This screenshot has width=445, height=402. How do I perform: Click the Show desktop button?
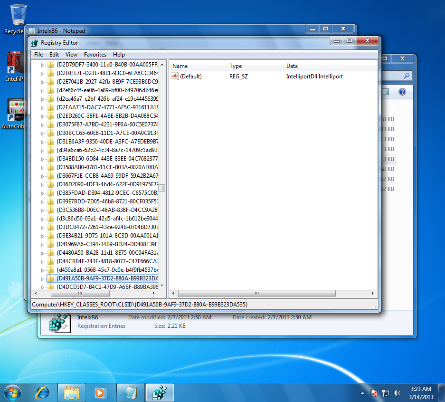442,393
